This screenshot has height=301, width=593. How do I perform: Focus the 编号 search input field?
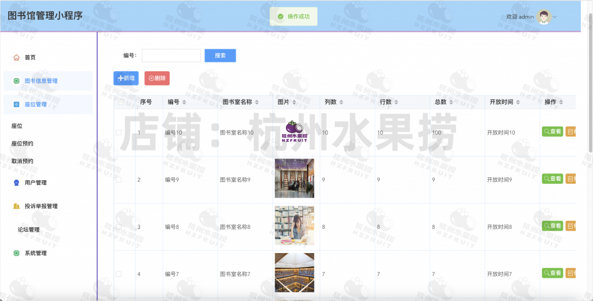(x=171, y=55)
